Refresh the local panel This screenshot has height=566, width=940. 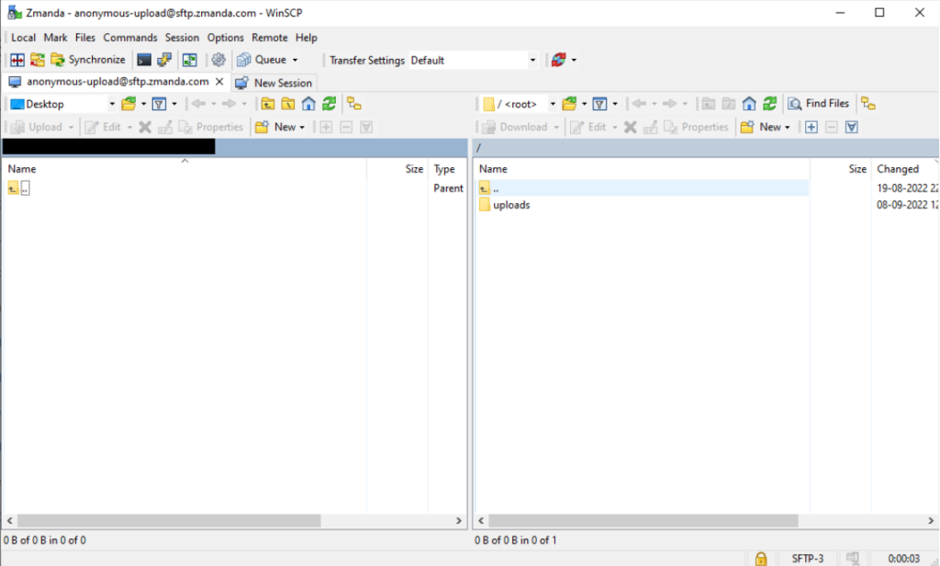[329, 104]
